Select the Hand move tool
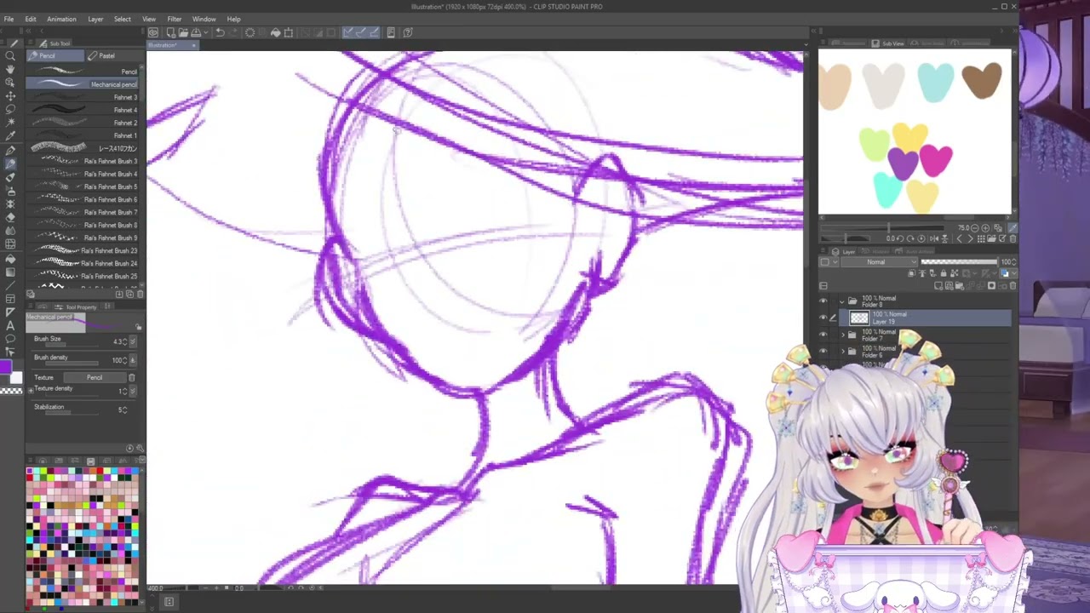The height and width of the screenshot is (613, 1090). click(x=10, y=70)
